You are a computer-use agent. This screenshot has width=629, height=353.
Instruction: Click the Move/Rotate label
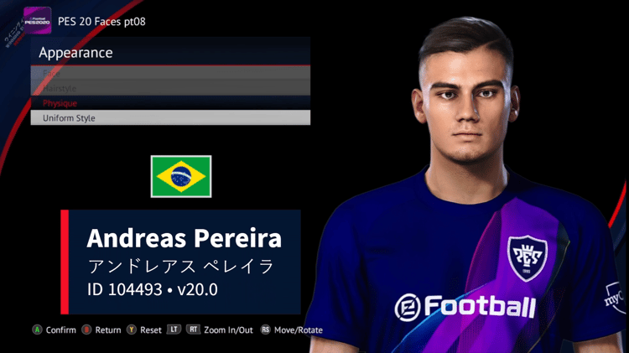[299, 330]
